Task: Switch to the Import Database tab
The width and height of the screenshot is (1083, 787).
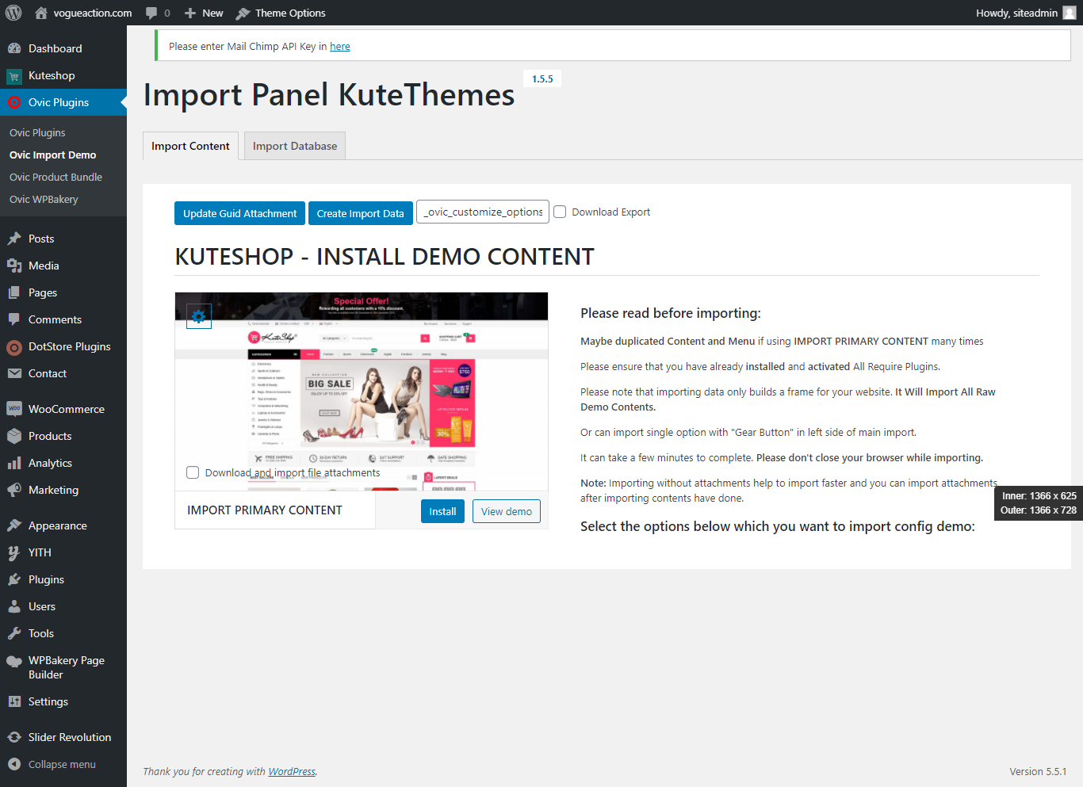Action: pos(295,146)
